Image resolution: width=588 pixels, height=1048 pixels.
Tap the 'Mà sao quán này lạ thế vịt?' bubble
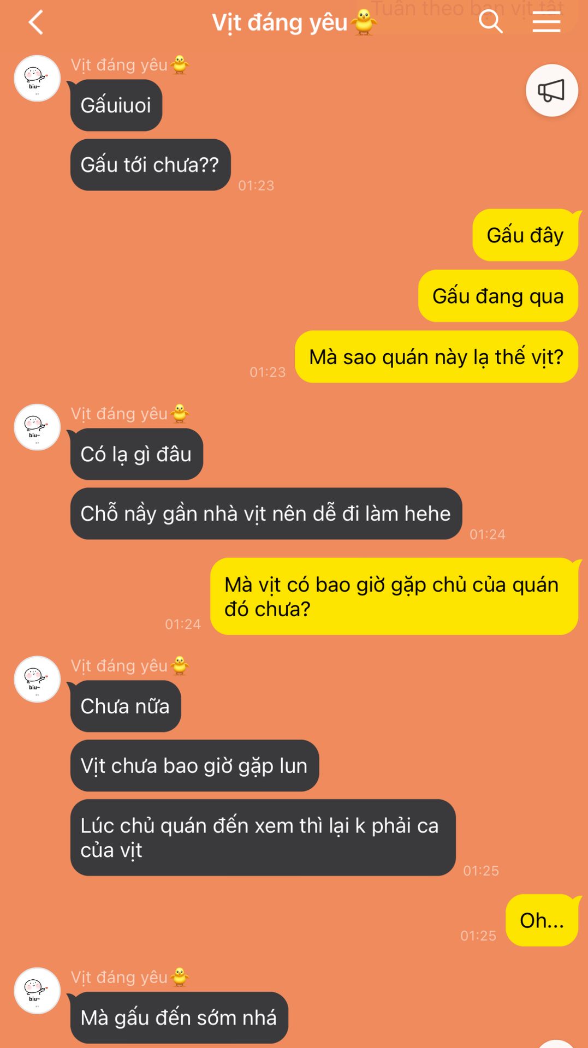click(x=436, y=356)
